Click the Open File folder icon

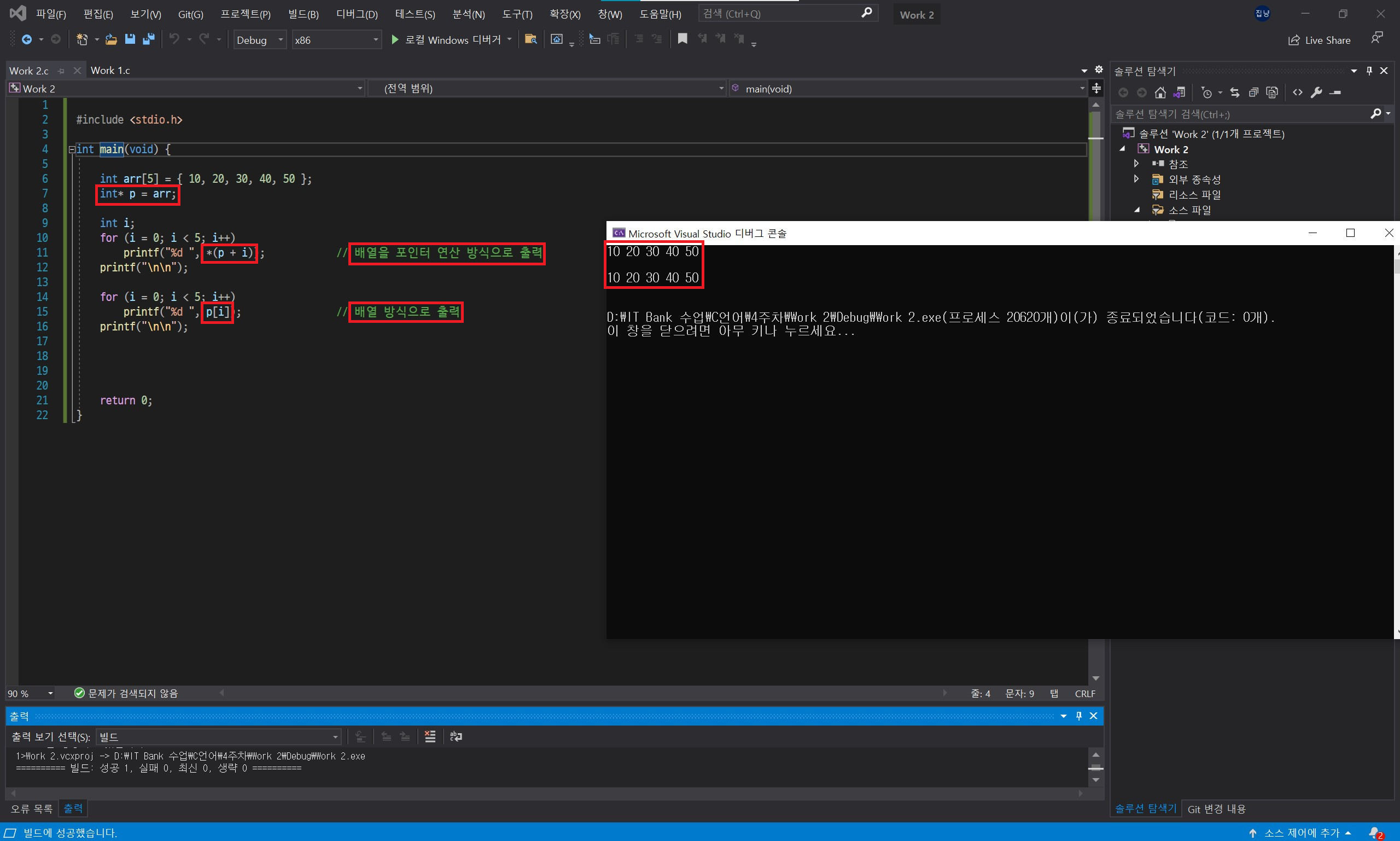tap(111, 39)
